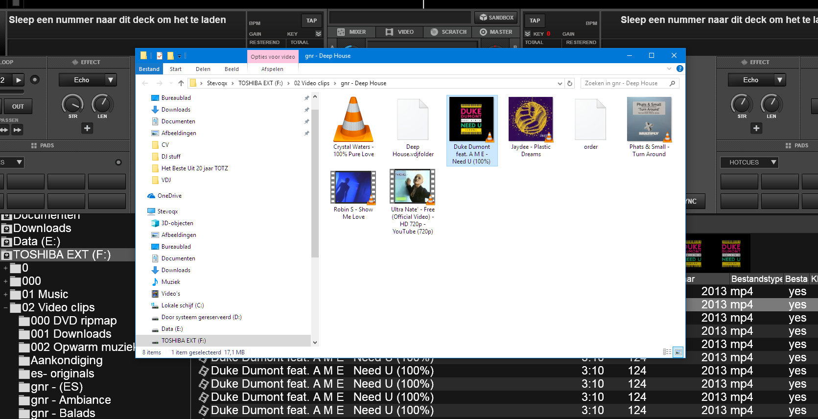
Task: Select the Ultra Nate' - Free video file
Action: 413,202
